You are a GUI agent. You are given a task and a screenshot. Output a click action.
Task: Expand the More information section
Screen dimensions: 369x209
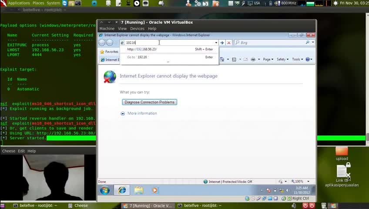[x=123, y=114]
